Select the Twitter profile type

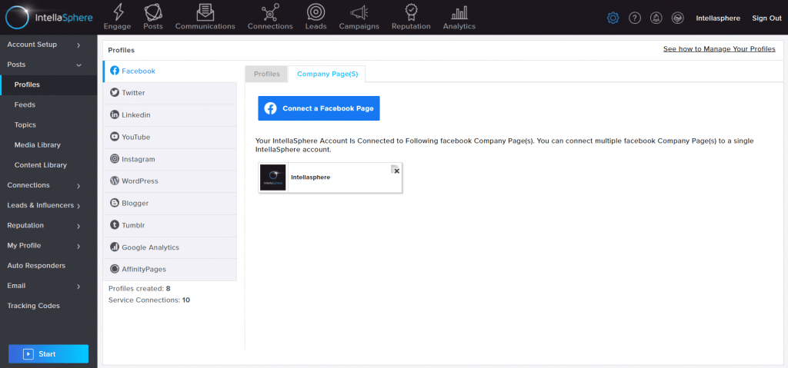(x=170, y=93)
